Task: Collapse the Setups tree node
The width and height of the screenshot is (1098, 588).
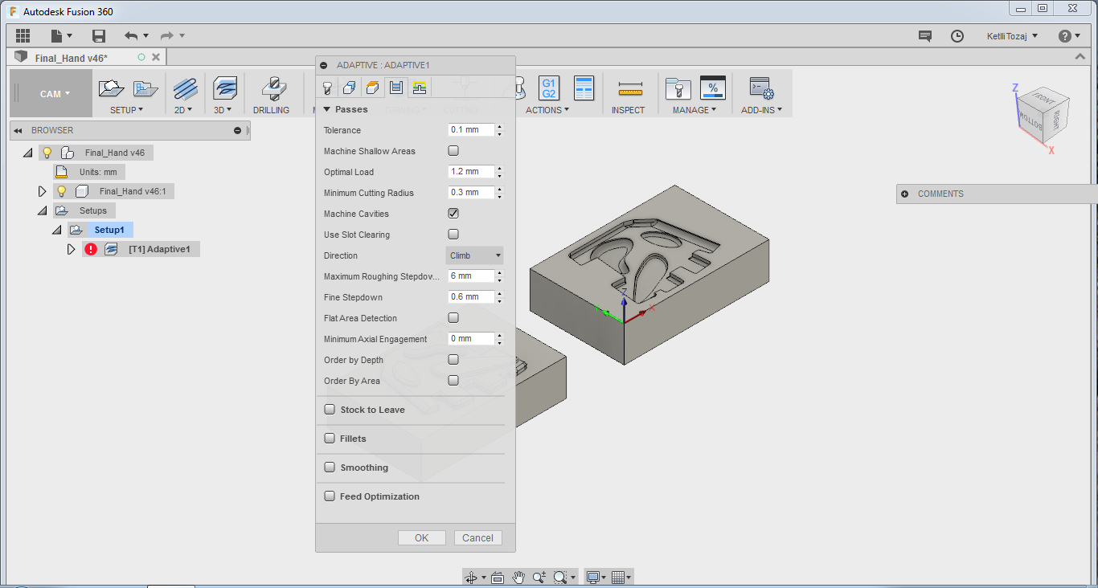Action: click(x=43, y=210)
